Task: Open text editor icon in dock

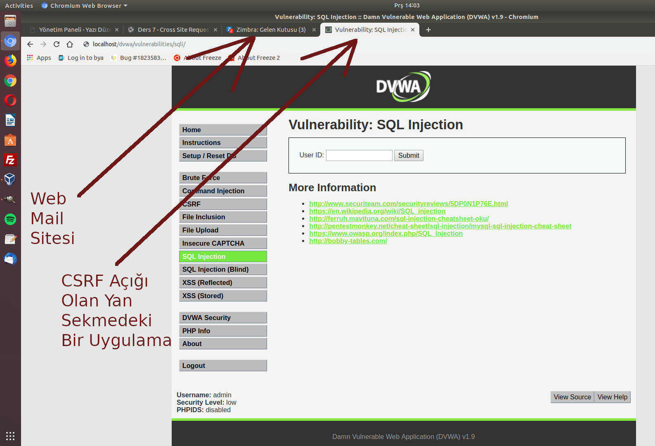Action: point(10,239)
